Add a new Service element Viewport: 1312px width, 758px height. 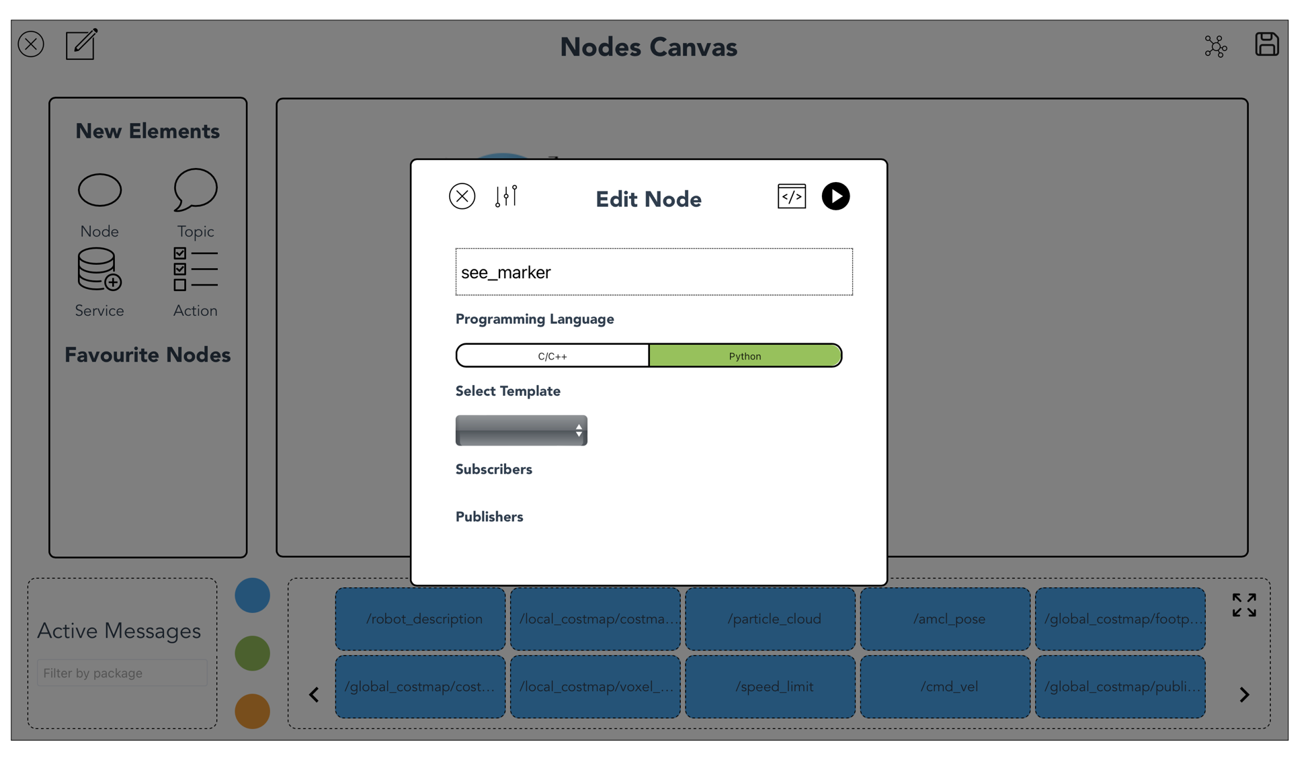[x=99, y=270]
